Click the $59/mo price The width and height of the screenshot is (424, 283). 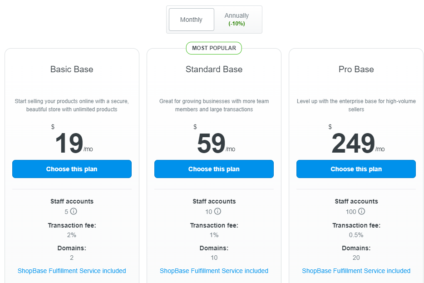[214, 140]
